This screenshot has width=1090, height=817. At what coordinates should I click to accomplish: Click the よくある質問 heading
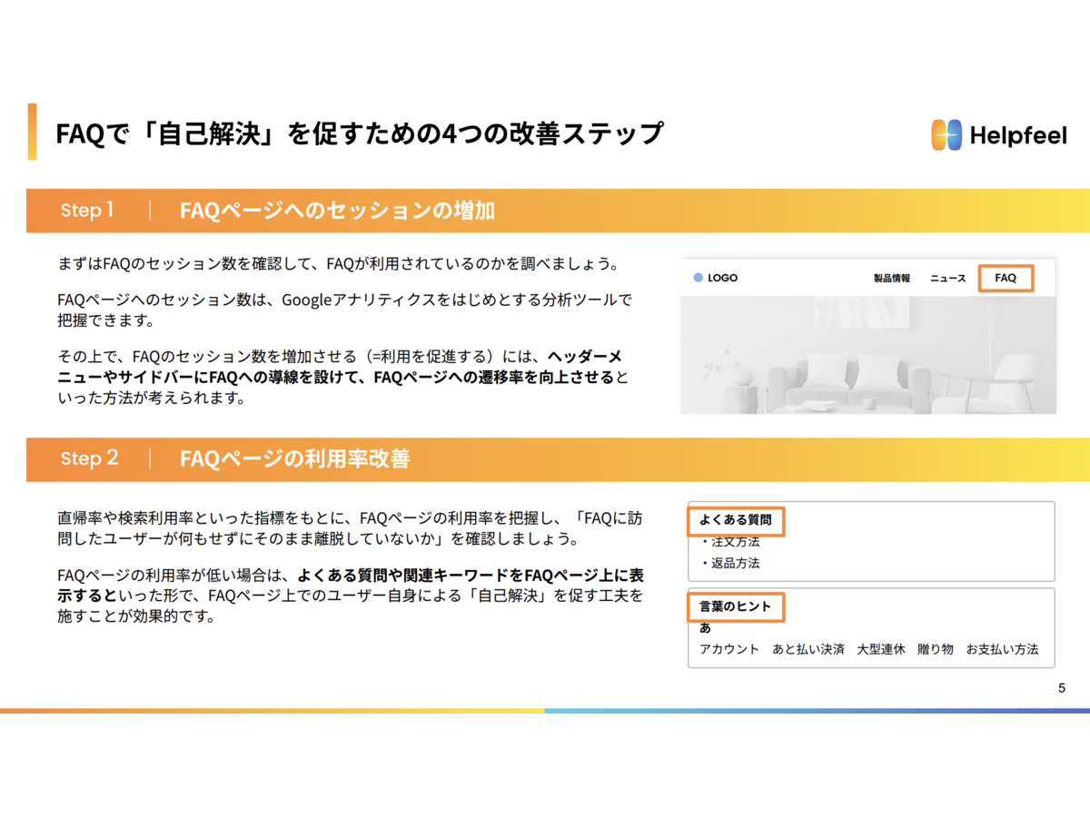click(x=735, y=521)
